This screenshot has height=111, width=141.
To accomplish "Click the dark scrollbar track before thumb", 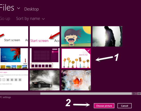I will click(x=20, y=93).
